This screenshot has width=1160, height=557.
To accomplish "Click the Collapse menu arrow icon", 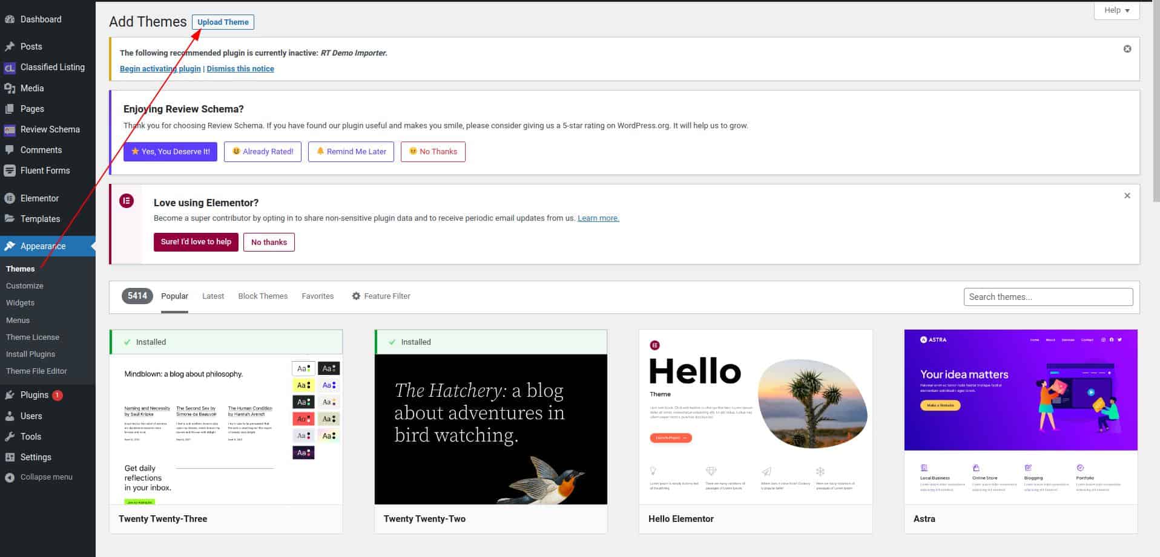I will [x=10, y=477].
